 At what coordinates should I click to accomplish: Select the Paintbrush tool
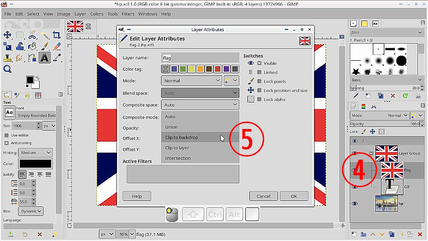coord(45,47)
